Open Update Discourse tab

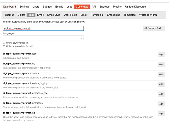pyautogui.click(x=135, y=7)
